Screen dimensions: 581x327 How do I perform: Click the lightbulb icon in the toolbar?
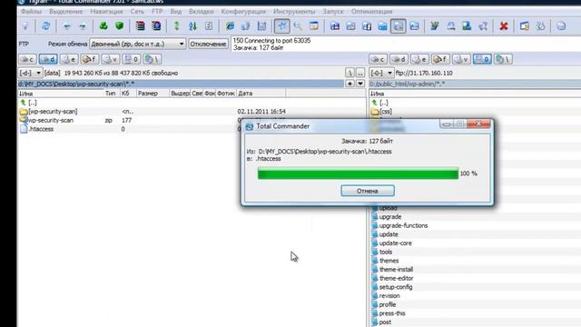click(x=25, y=26)
